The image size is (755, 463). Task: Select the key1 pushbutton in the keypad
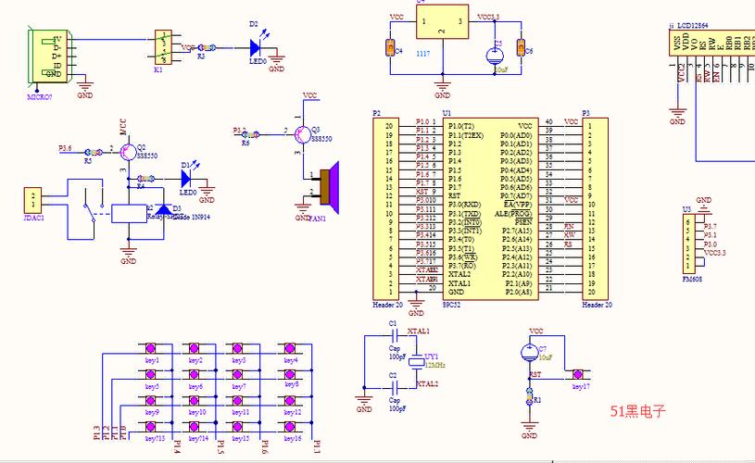tap(150, 347)
